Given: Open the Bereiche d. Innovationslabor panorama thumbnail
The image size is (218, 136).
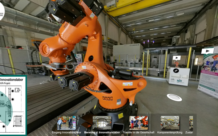Looking at the screenshot, I should click(102, 123).
